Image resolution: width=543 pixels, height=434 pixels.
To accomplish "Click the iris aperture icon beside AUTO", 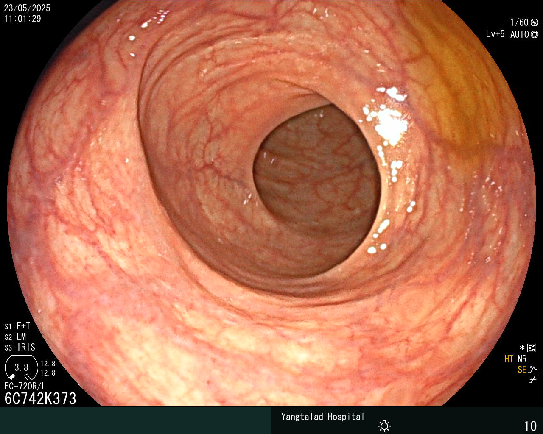I will [x=535, y=34].
